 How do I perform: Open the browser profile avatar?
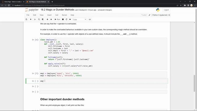point(191,6)
